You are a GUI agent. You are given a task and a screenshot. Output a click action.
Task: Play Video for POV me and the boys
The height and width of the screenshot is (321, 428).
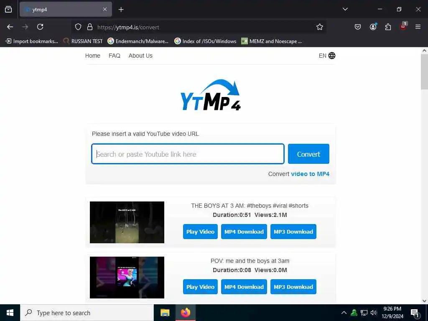pos(200,287)
